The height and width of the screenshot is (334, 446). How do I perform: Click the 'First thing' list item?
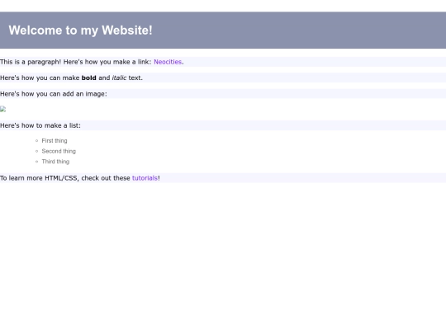[55, 140]
